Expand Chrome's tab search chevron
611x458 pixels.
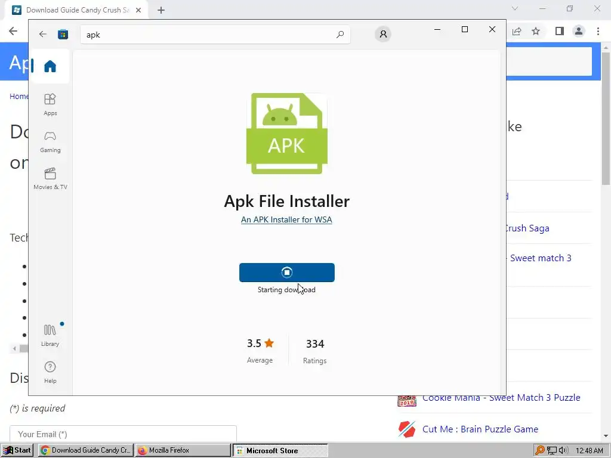pos(515,8)
